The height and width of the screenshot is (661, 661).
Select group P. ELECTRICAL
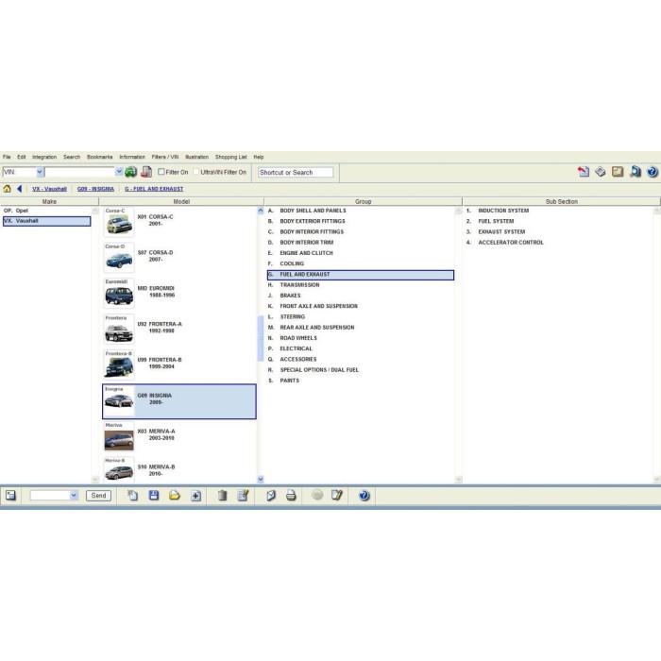pos(361,348)
